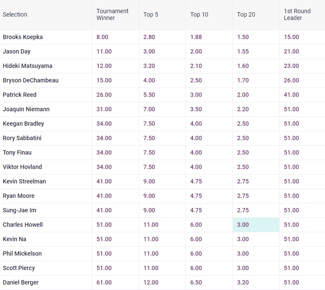Click the Brooks Koepka player name

click(x=23, y=37)
